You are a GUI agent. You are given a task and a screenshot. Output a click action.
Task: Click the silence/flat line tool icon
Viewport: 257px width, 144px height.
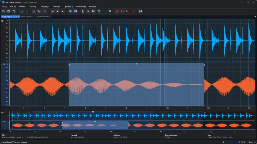pyautogui.click(x=45, y=11)
